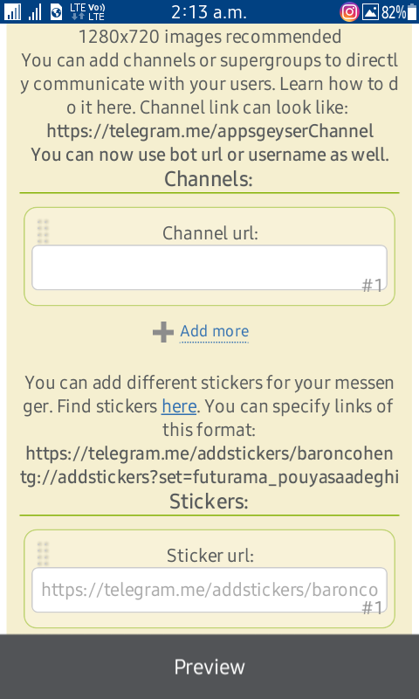
Task: Click the Add more link under Channels
Action: pos(214,331)
